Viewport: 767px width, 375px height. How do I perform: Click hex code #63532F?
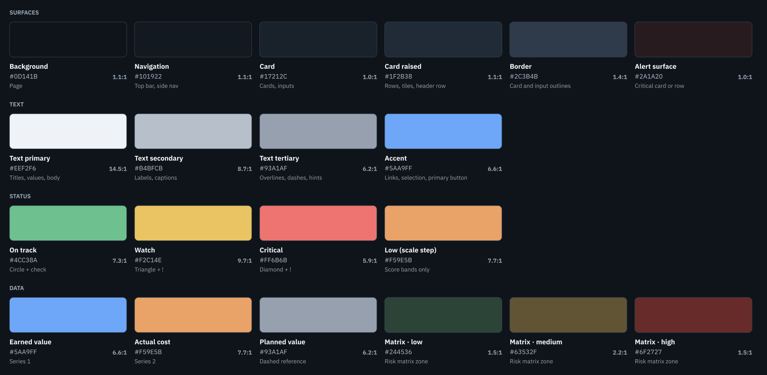pyautogui.click(x=523, y=352)
